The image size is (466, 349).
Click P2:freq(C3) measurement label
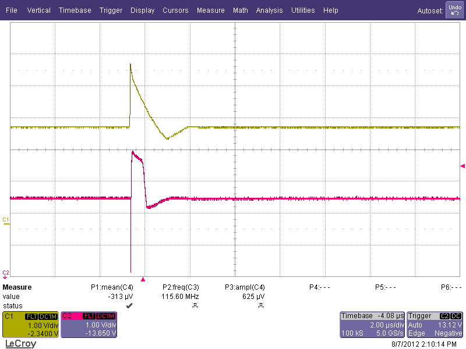click(x=181, y=287)
